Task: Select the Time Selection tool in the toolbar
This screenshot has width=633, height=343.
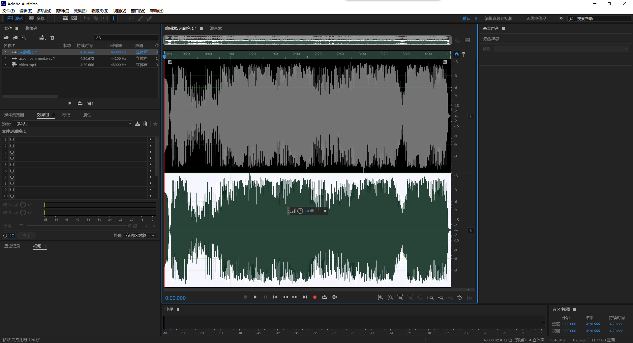Action: (113, 18)
